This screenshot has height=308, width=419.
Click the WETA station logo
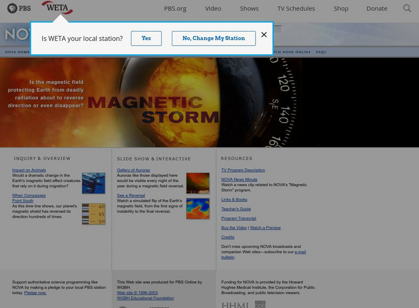(x=57, y=8)
